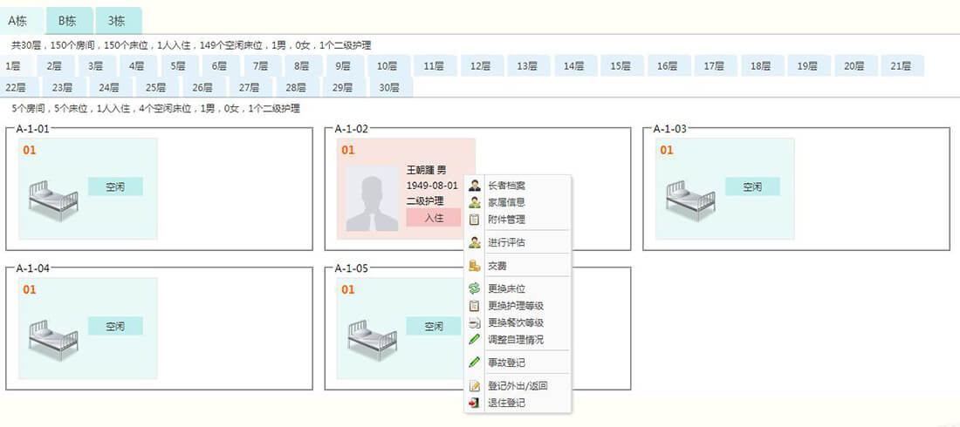The height and width of the screenshot is (427, 960).
Task: Click the 退住登记 exit icon
Action: pos(475,403)
